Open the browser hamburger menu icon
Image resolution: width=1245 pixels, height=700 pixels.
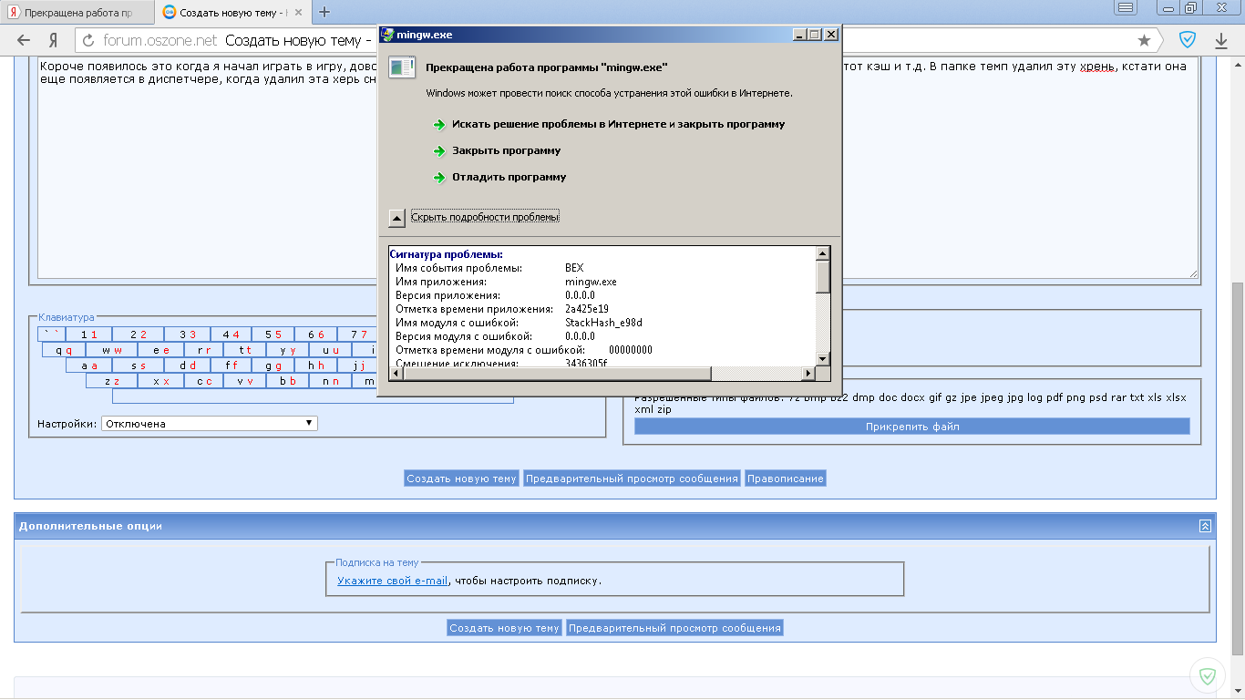[x=1126, y=8]
